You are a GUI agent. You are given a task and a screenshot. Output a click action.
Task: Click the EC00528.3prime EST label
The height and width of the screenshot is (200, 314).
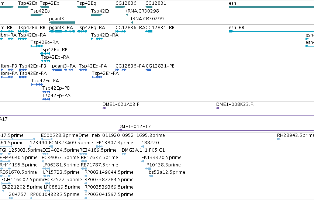59,135
